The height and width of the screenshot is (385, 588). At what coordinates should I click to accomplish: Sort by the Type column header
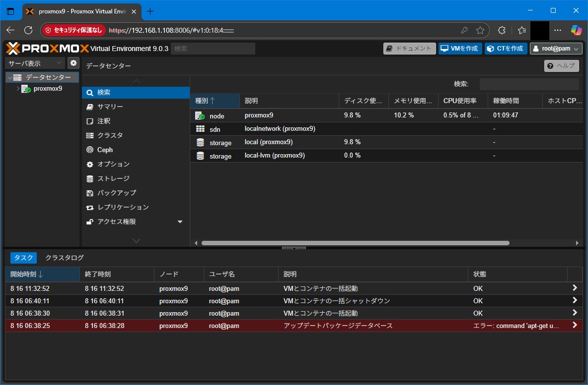coord(215,101)
